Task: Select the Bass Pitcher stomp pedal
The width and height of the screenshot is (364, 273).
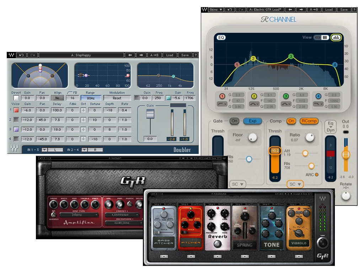Action: (164, 229)
